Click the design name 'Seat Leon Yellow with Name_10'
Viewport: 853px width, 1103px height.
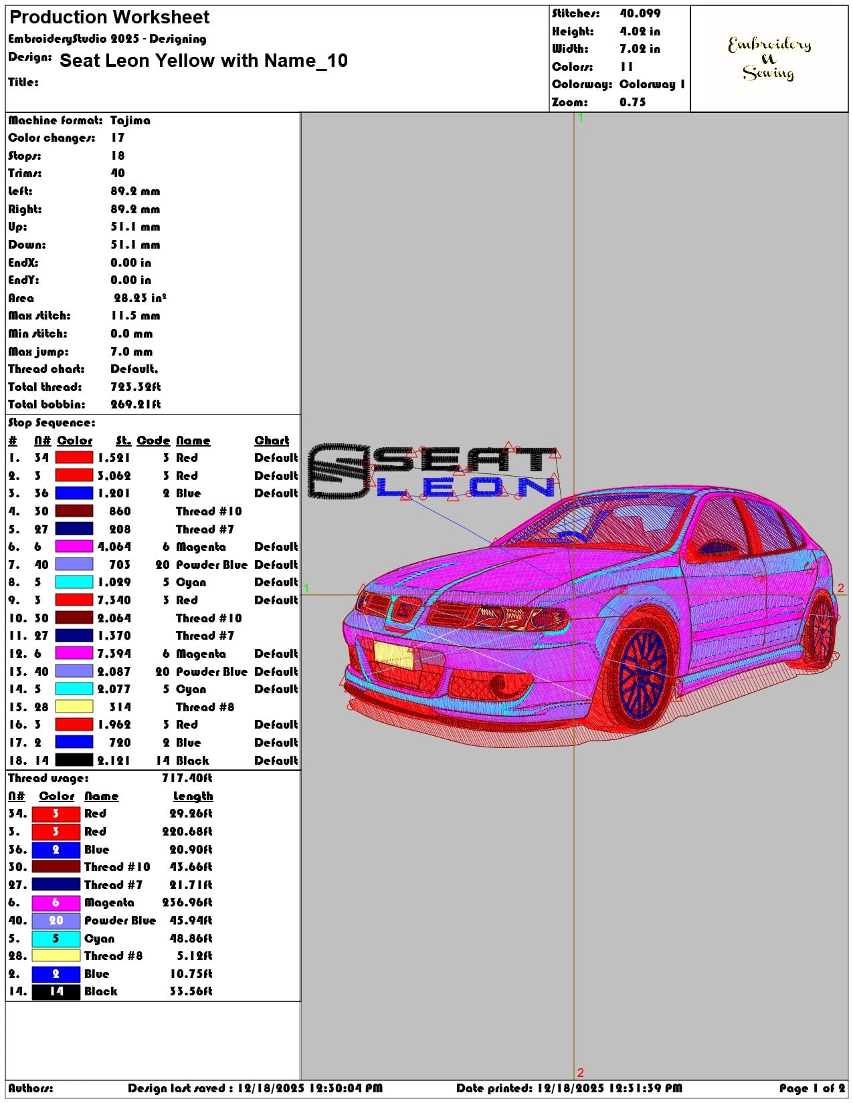(203, 61)
